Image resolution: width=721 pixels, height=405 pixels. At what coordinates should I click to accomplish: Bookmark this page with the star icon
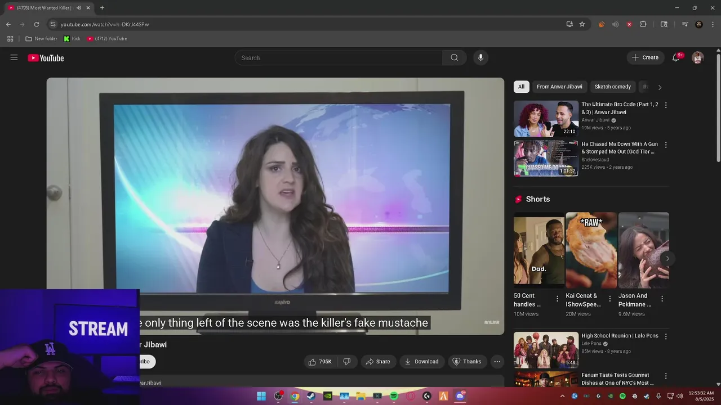click(x=582, y=24)
